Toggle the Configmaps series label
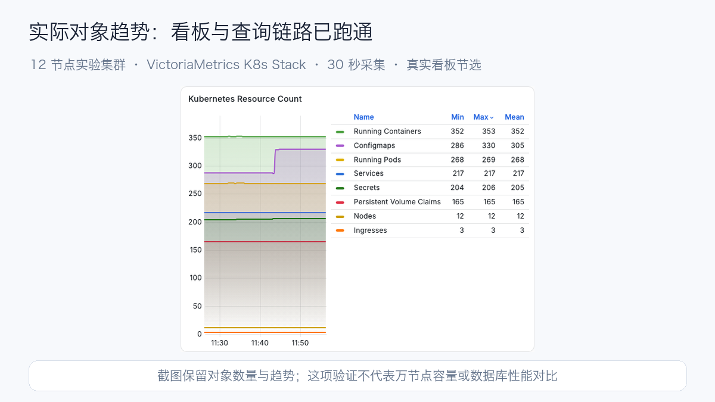 click(x=374, y=146)
